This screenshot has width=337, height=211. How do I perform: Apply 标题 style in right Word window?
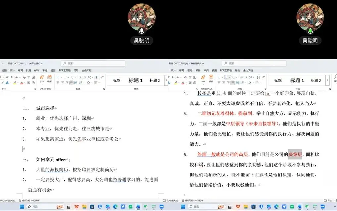278,80
